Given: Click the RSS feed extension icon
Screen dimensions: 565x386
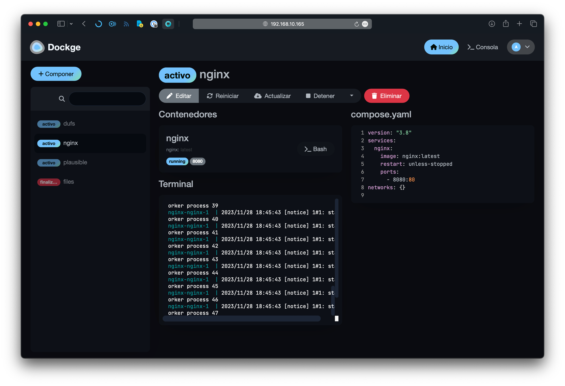Looking at the screenshot, I should (x=126, y=24).
